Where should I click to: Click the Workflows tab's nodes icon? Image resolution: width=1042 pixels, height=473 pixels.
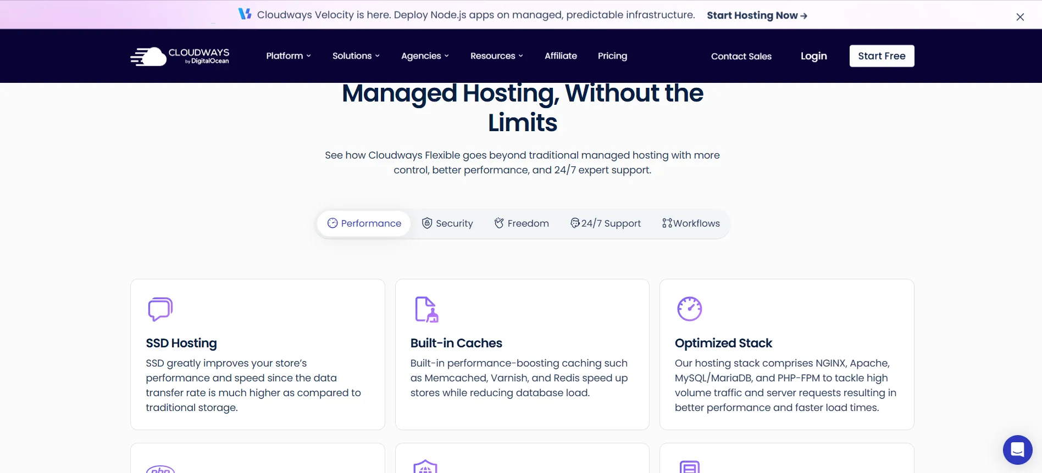coord(667,223)
